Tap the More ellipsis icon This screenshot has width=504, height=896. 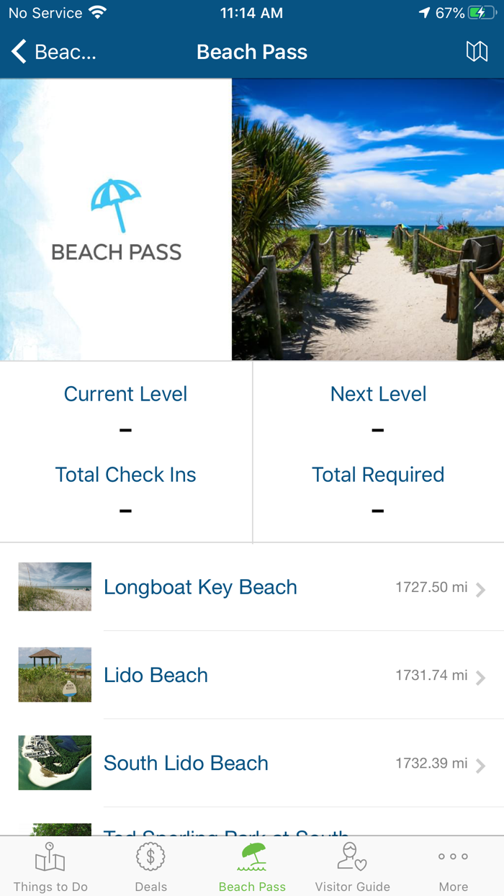coord(453,856)
